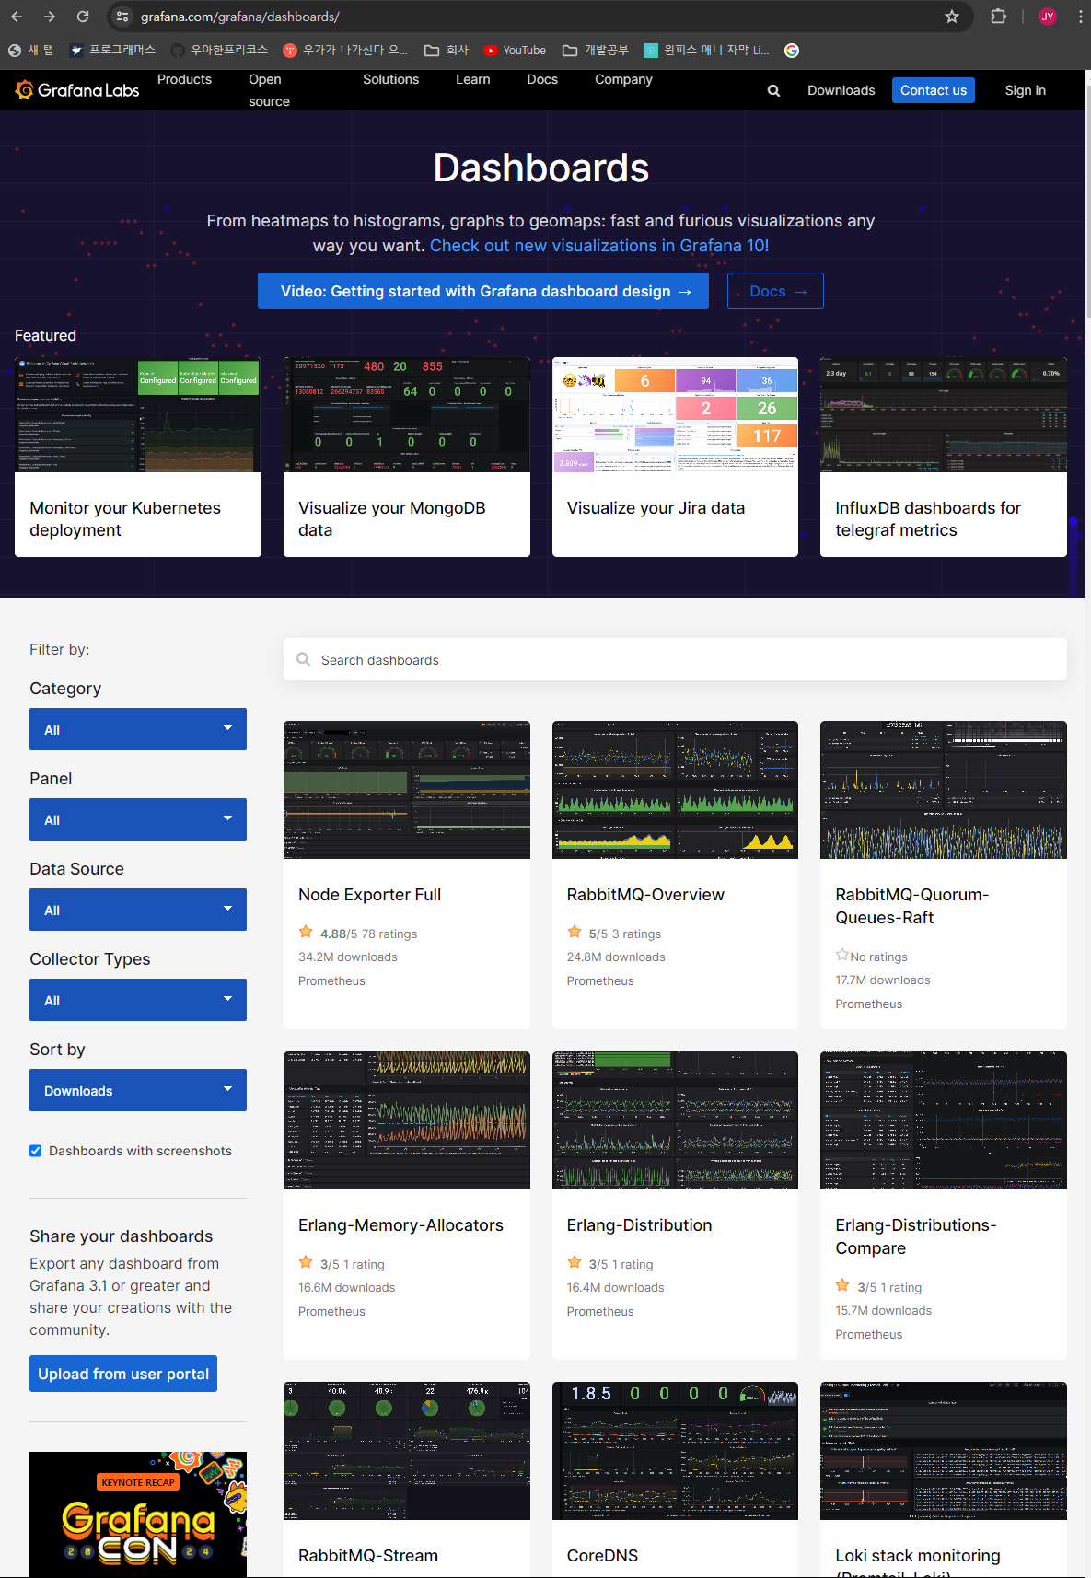Open InfluxDB dashboards for telegraf card
This screenshot has width=1091, height=1578.
[944, 458]
